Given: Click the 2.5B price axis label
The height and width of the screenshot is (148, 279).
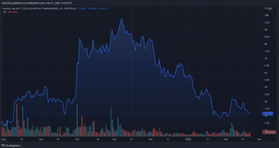Looking at the screenshot, I should [267, 123].
